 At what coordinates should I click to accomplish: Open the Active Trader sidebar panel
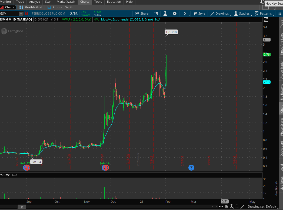tap(281, 69)
